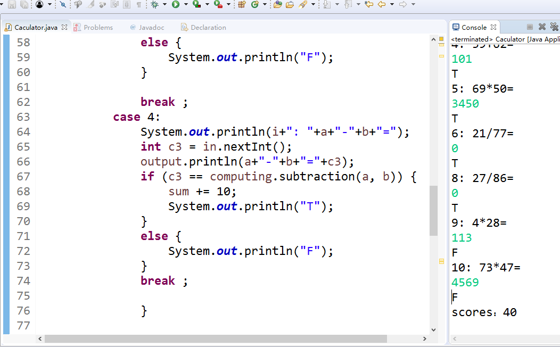Open the Run configurations dropdown arrow

coord(186,4)
